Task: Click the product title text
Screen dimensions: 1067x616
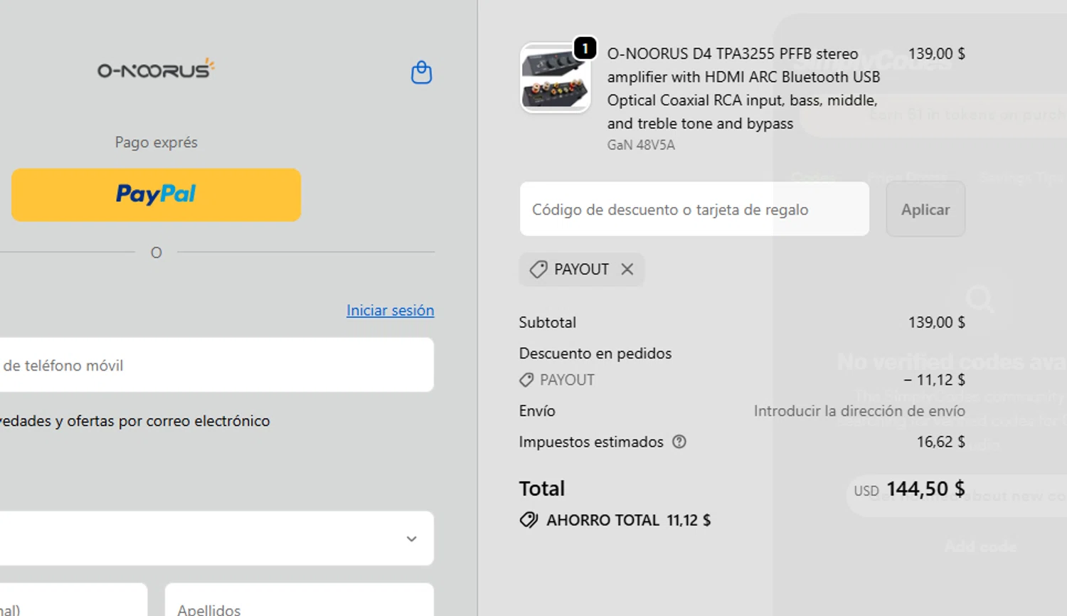Action: click(743, 88)
